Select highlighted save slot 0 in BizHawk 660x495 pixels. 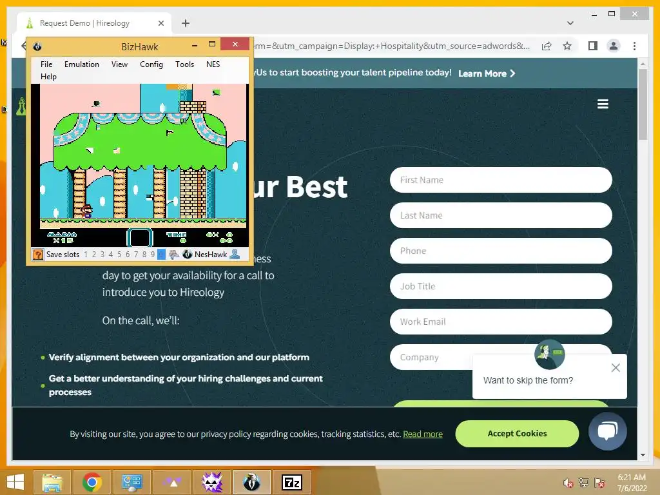[x=161, y=254]
